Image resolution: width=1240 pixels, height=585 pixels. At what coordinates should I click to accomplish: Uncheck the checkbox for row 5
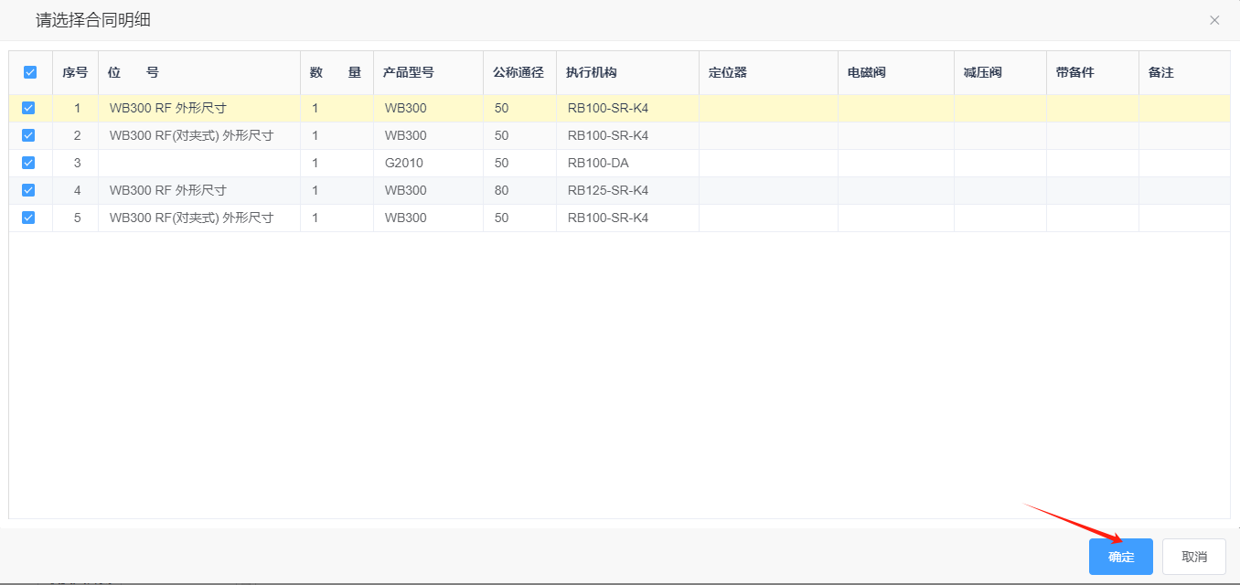coord(28,218)
